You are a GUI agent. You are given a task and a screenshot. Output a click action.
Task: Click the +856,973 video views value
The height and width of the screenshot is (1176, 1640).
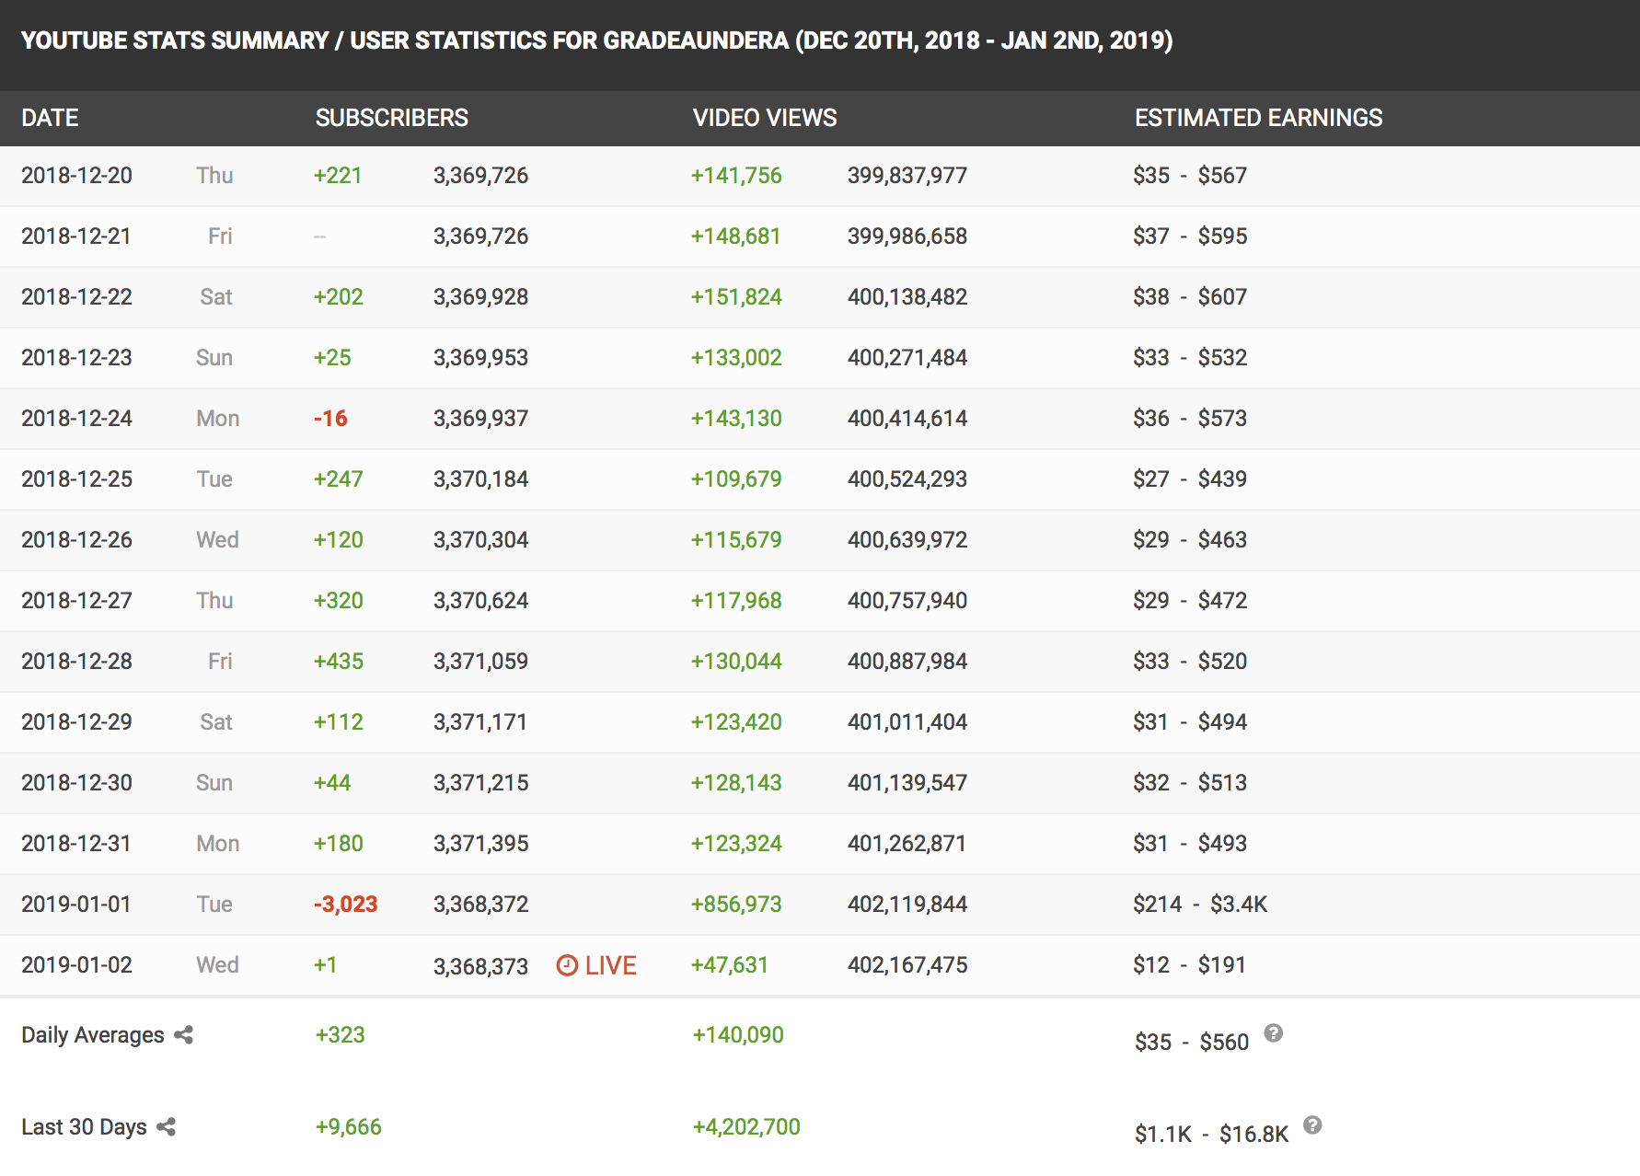736,905
